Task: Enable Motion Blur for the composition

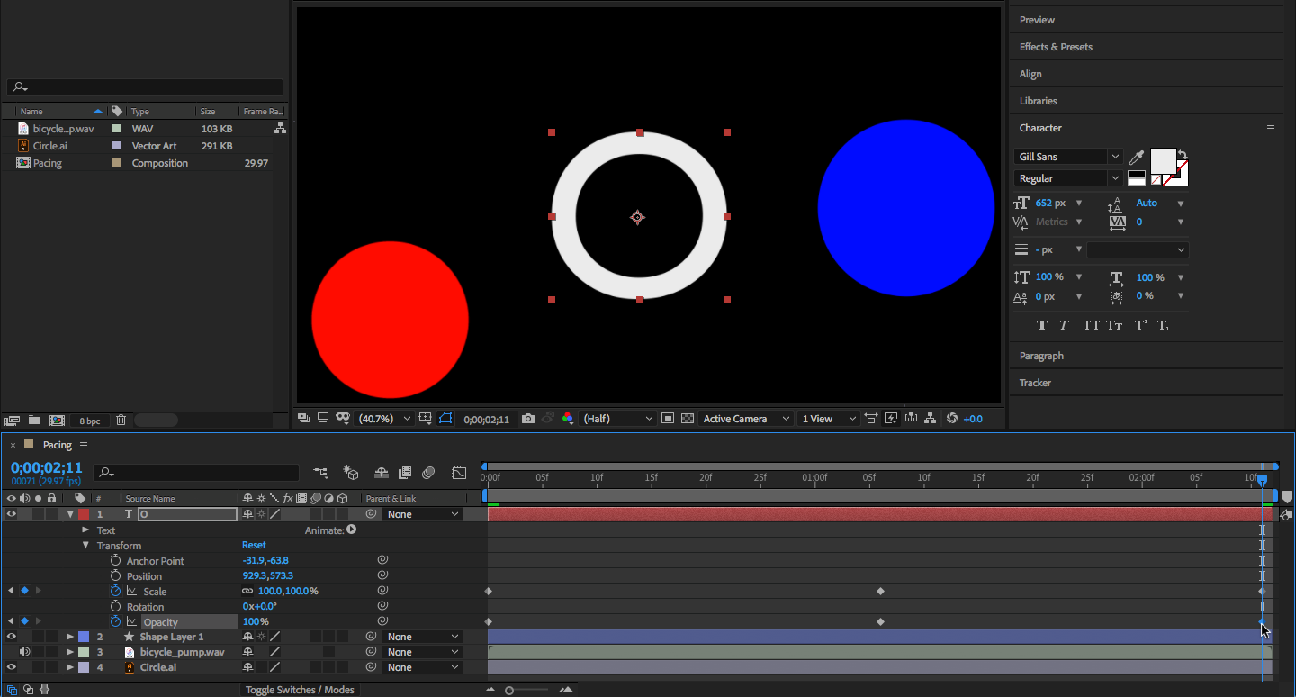Action: (428, 473)
